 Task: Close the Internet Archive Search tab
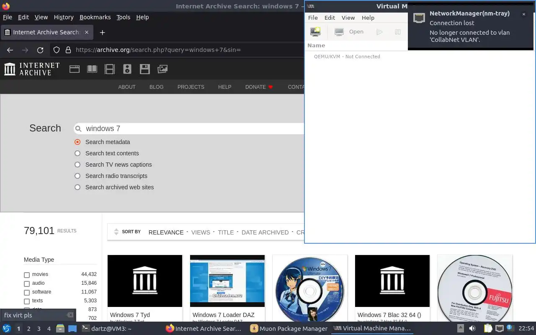87,32
